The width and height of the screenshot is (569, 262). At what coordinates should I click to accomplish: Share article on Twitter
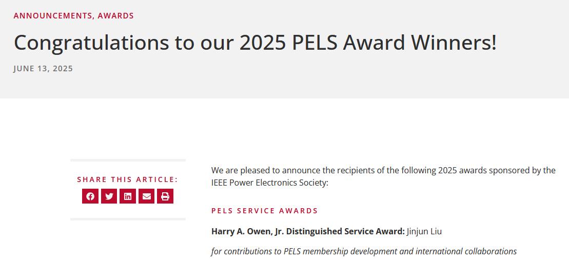109,196
